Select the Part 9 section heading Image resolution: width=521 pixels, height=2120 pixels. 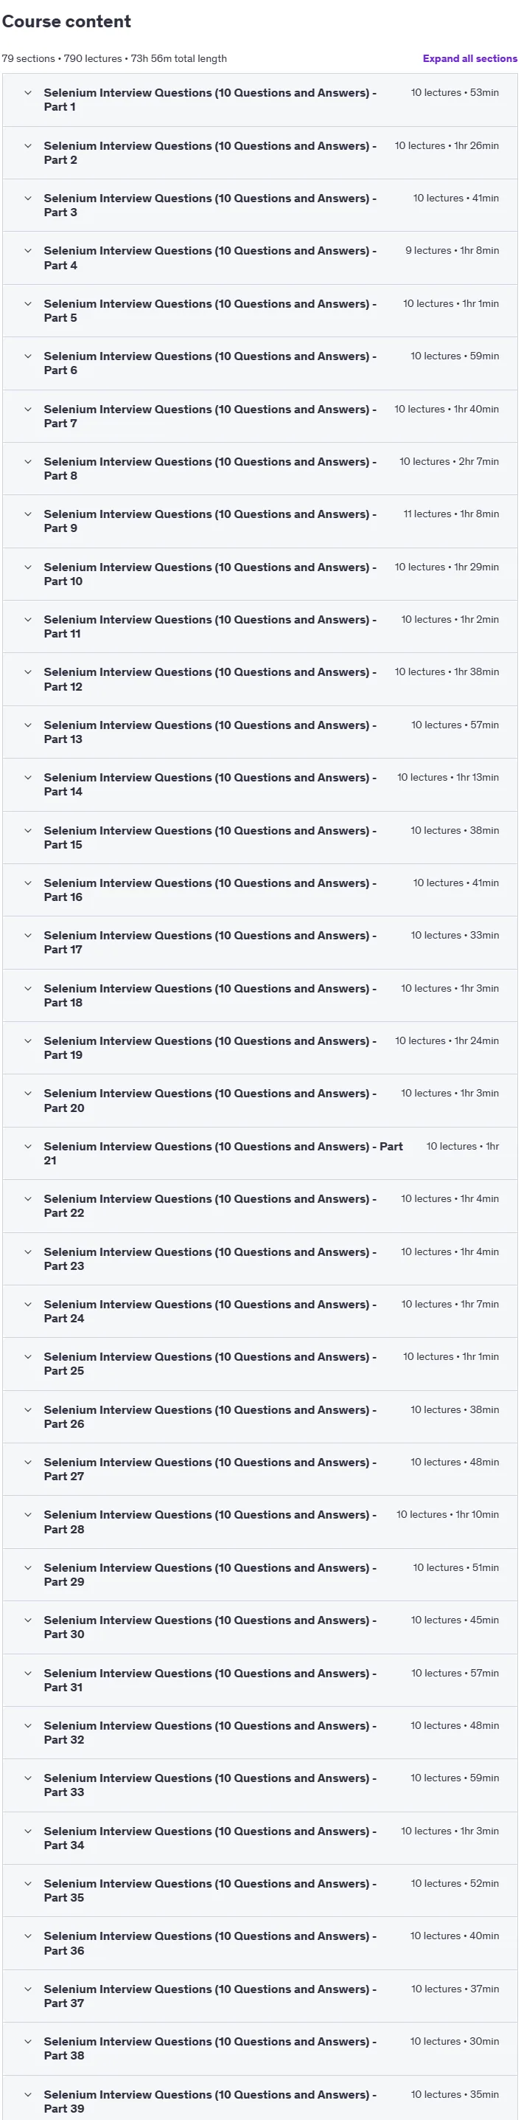click(210, 521)
